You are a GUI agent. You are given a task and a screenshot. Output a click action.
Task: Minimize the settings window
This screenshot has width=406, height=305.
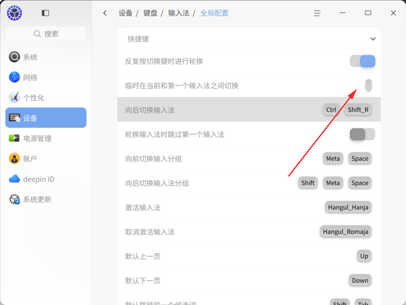click(343, 13)
